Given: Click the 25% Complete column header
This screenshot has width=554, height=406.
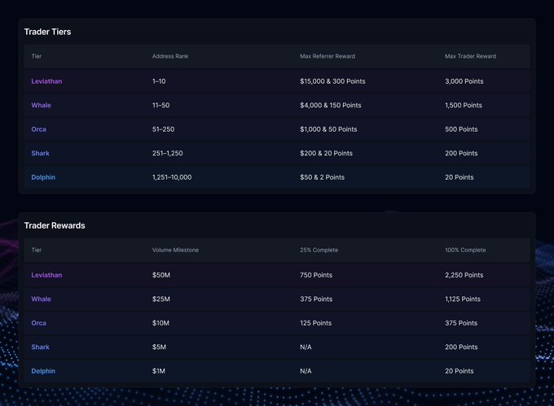Looking at the screenshot, I should (x=319, y=250).
